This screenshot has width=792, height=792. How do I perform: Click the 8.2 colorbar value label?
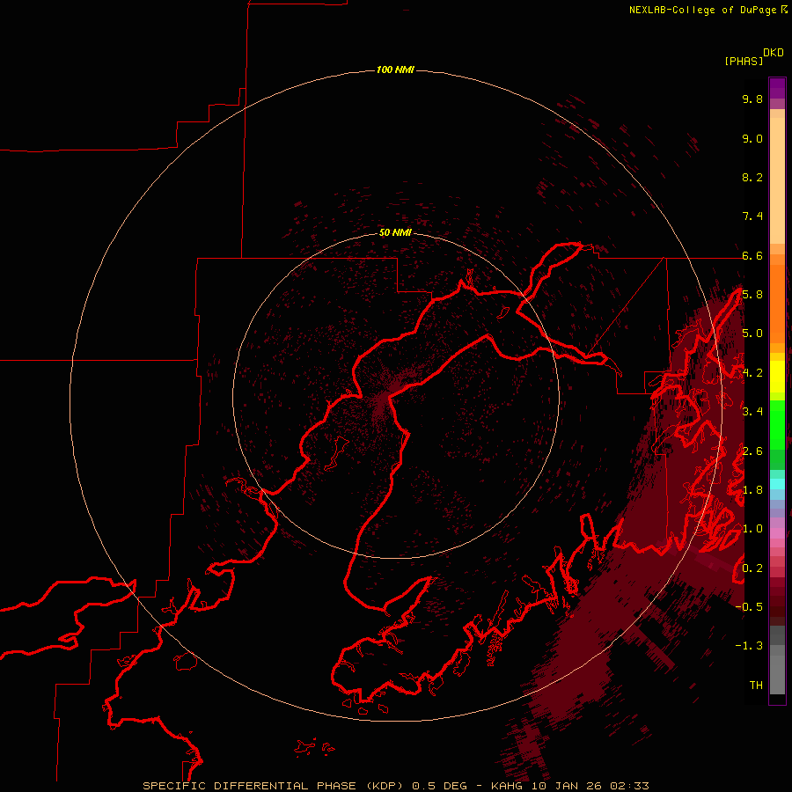pos(752,177)
